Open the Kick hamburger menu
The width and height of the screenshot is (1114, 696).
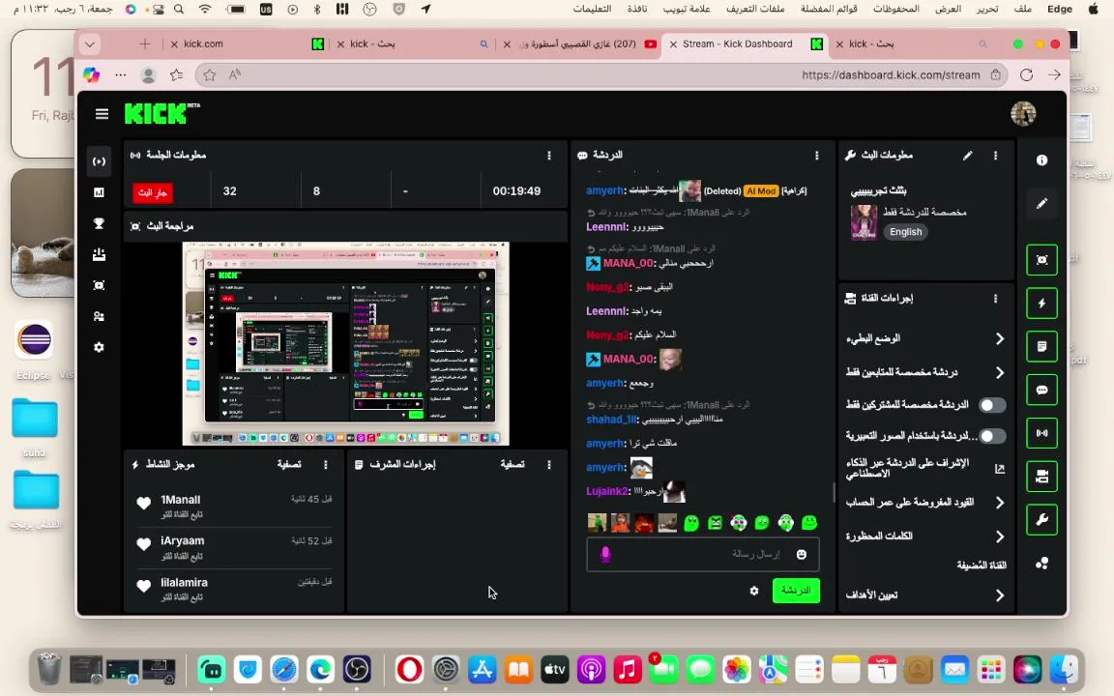pyautogui.click(x=102, y=114)
